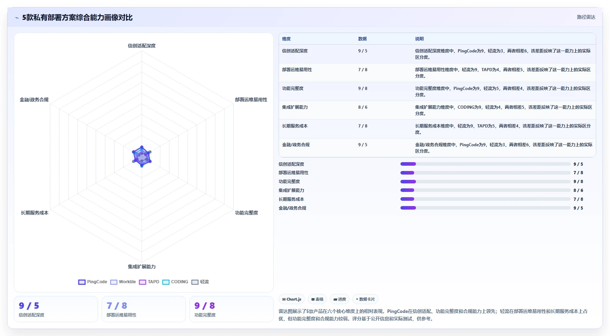The image size is (610, 336).
Task: Click the 部署运维易用性 progress bar
Action: [x=485, y=173]
